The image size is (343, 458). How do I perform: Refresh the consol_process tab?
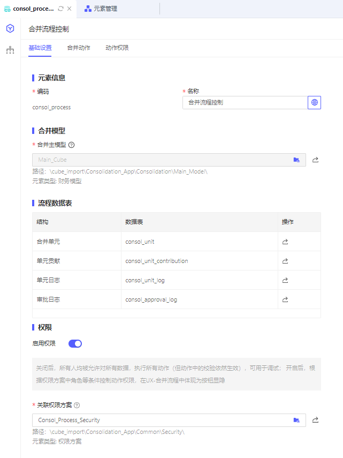60,9
